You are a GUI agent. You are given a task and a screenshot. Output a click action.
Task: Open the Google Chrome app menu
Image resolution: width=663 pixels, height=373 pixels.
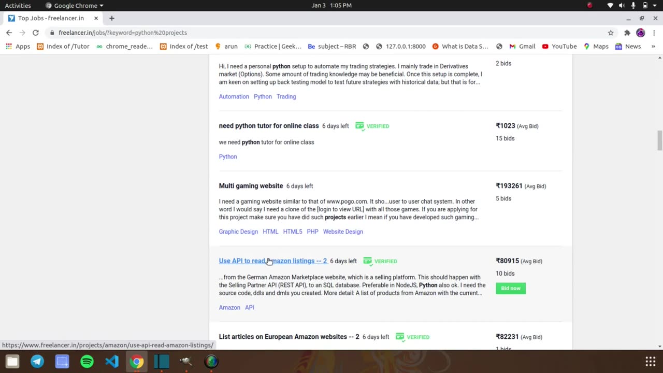point(74,6)
